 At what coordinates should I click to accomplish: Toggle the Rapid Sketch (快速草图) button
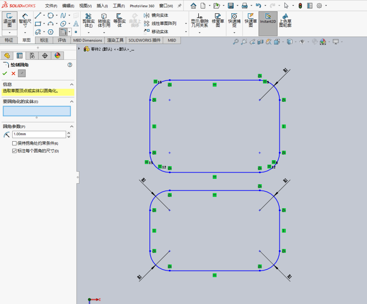251,20
